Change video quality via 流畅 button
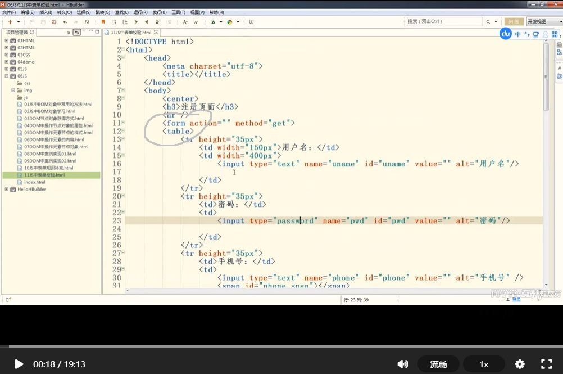This screenshot has width=563, height=374. pyautogui.click(x=438, y=364)
